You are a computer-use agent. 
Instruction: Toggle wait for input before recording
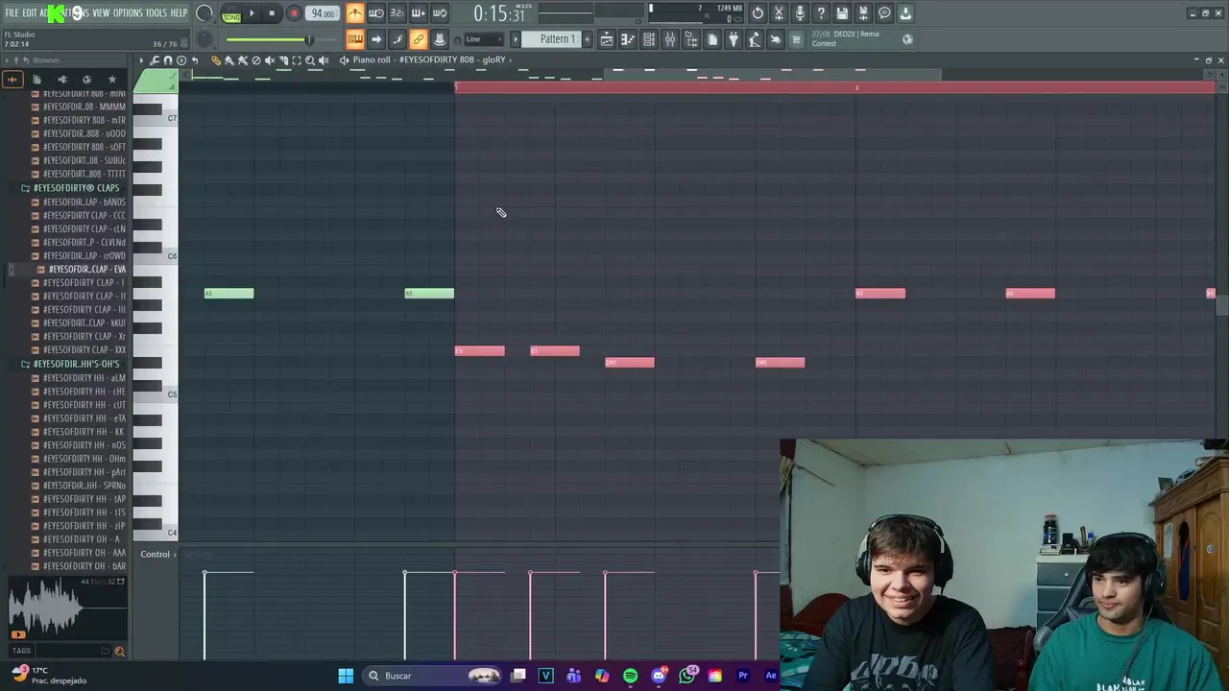click(x=376, y=13)
